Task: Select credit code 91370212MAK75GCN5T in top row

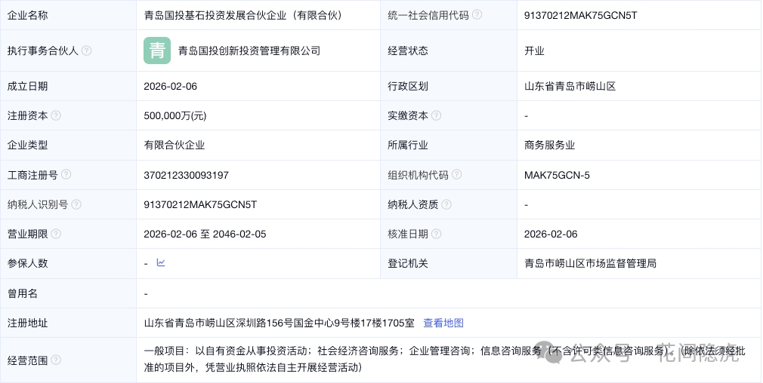Action: pyautogui.click(x=580, y=15)
